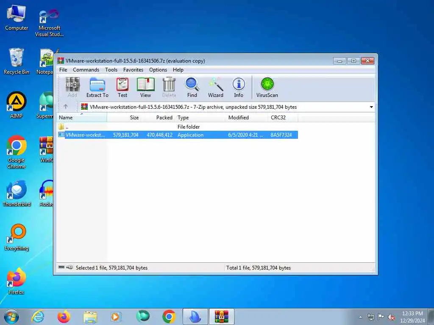The image size is (434, 325).
Task: Click the WinRAR taskbar button
Action: click(221, 317)
